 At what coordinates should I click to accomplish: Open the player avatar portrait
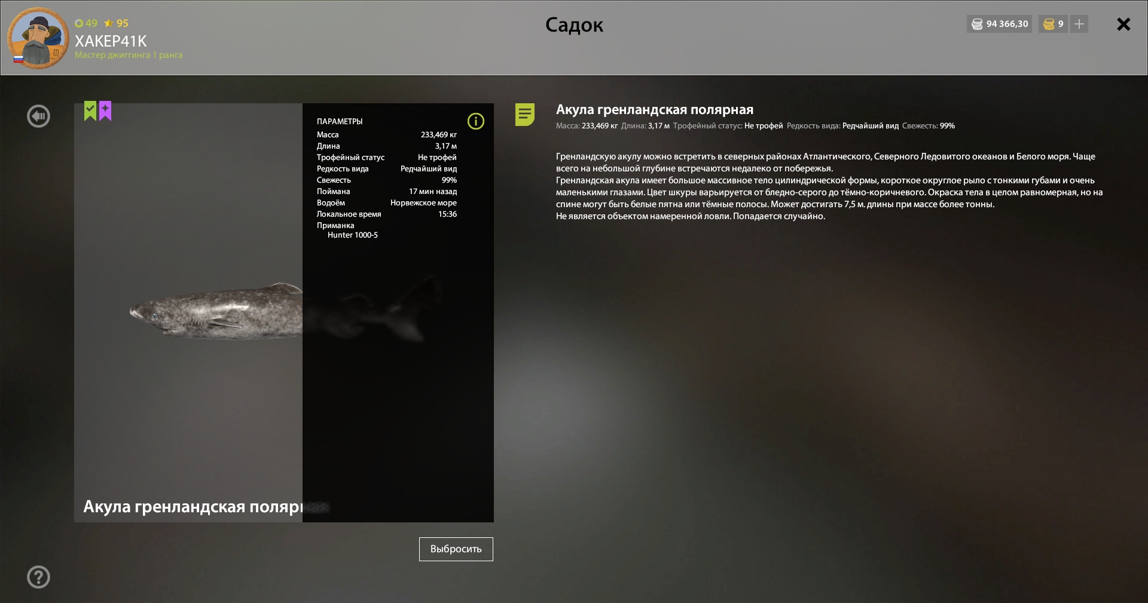pyautogui.click(x=38, y=38)
